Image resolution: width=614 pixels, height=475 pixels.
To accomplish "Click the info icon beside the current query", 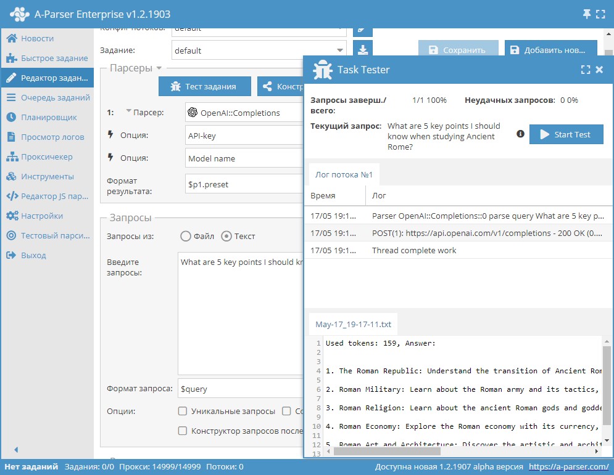I will tap(520, 134).
